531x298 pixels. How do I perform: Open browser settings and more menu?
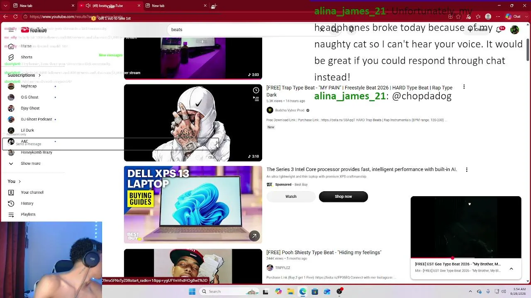pos(498,17)
